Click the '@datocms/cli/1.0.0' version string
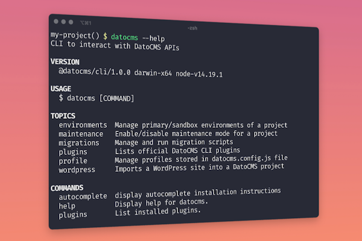This screenshot has width=362, height=241. [95, 72]
